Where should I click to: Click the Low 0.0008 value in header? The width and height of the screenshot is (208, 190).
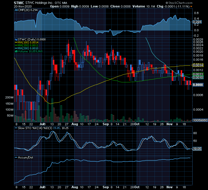coord(100,6)
